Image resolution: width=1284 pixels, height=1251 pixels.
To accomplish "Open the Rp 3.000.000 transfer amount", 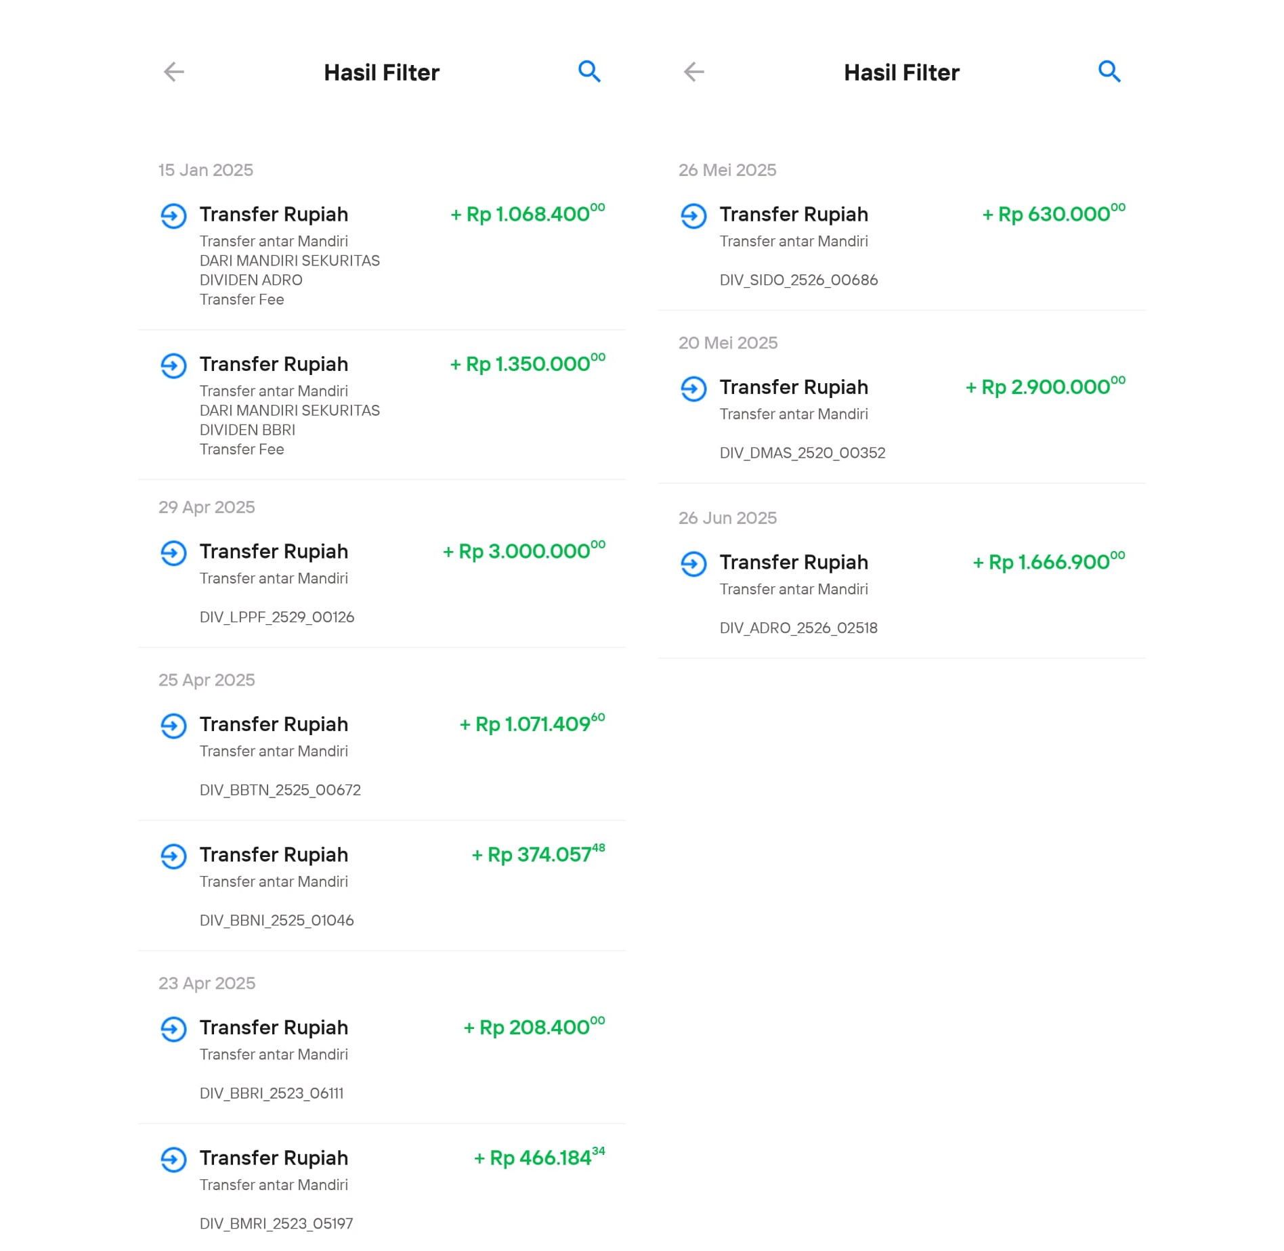I will tap(523, 551).
